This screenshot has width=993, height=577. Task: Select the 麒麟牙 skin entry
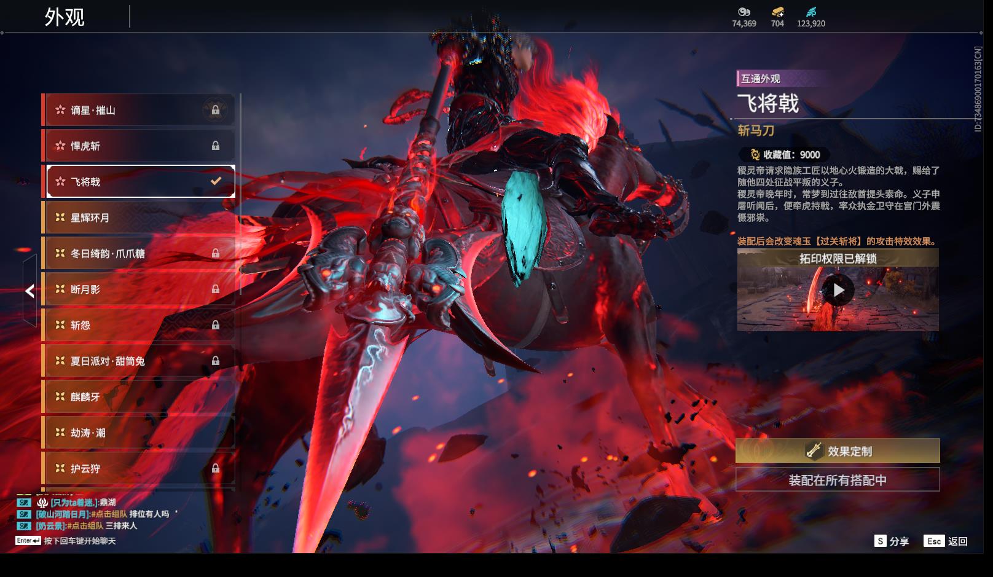tap(138, 397)
